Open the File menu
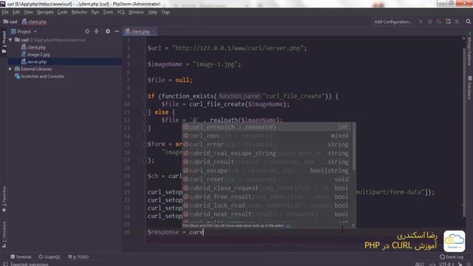 point(5,12)
